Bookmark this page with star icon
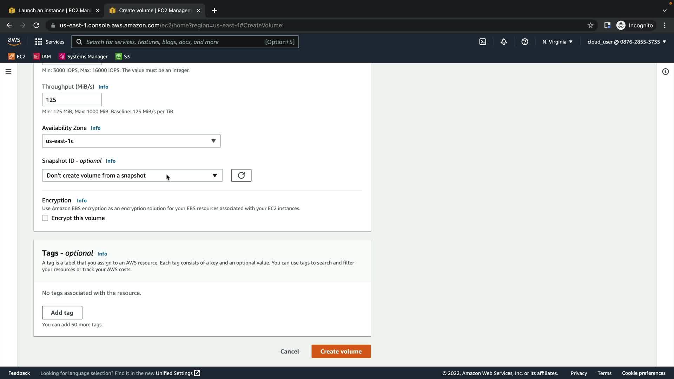 click(590, 25)
